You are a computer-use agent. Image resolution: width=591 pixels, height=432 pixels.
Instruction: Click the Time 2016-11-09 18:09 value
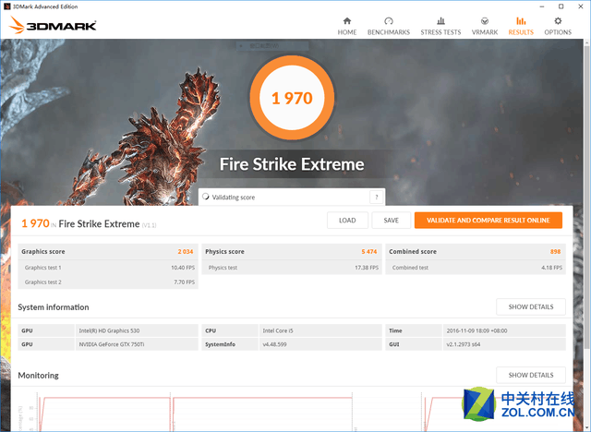(504, 330)
